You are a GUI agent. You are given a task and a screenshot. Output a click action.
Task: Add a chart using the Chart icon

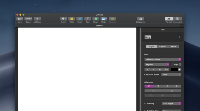pyautogui.click(x=80, y=19)
